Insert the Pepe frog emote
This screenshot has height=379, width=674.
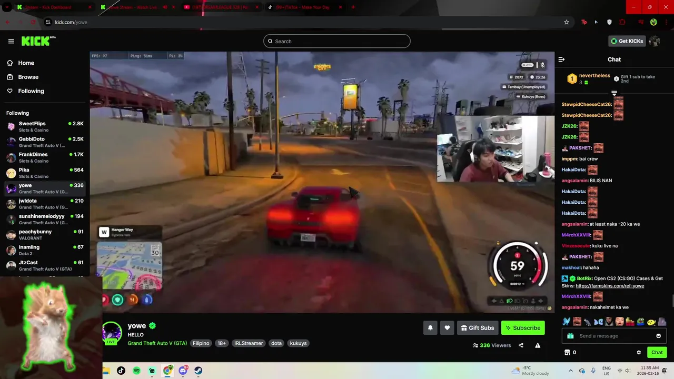[x=641, y=321]
